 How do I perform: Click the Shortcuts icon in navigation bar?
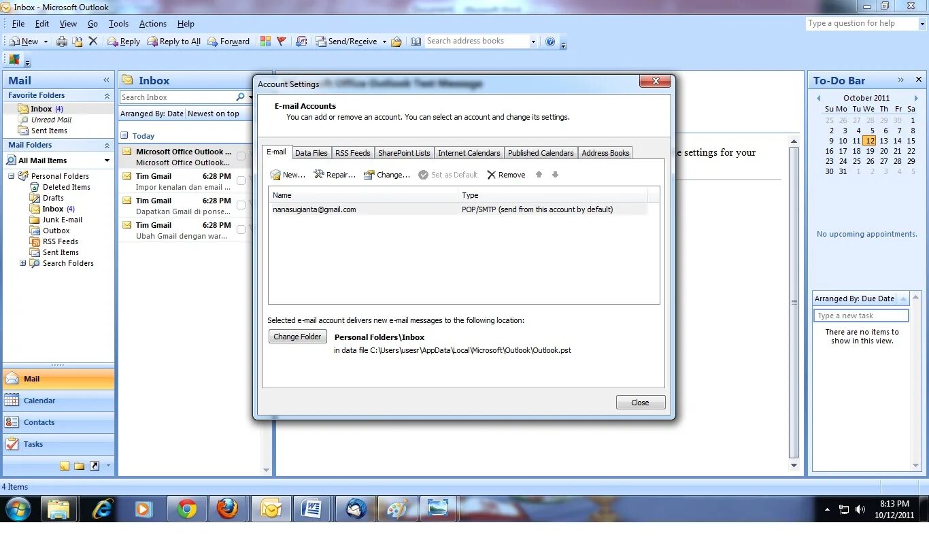[95, 466]
